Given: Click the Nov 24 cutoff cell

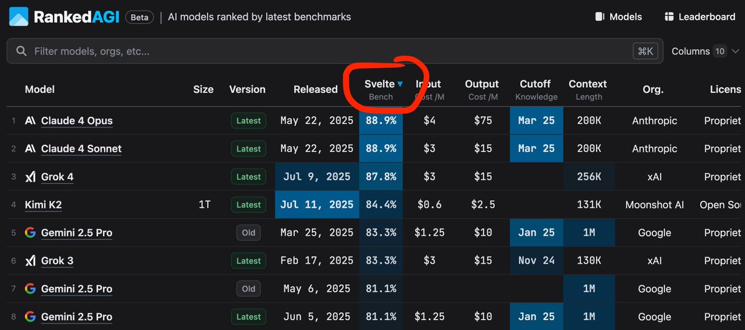Looking at the screenshot, I should pyautogui.click(x=536, y=261).
